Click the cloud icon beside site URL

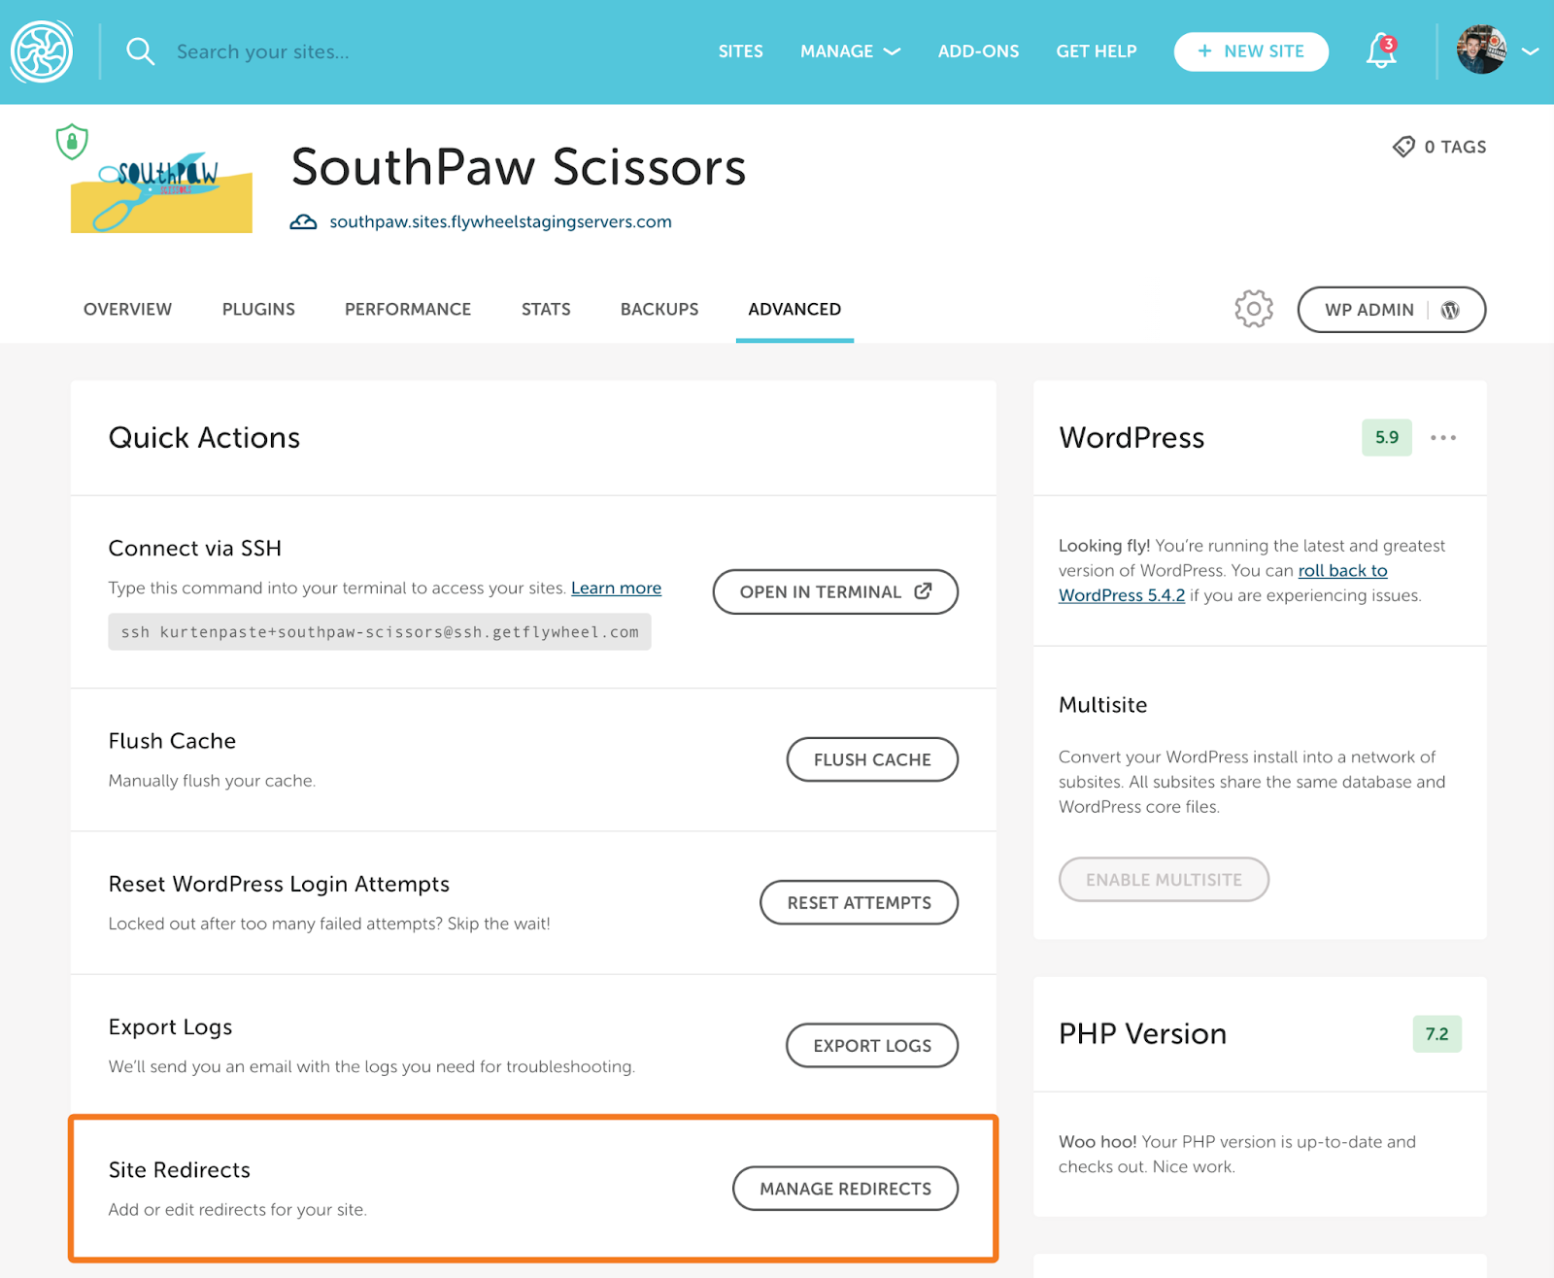pos(303,222)
